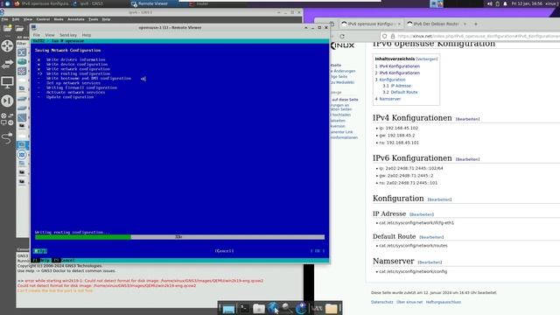Open the Node menu in GNS3 window
Viewport: 560px width, 315px height.
point(59,19)
